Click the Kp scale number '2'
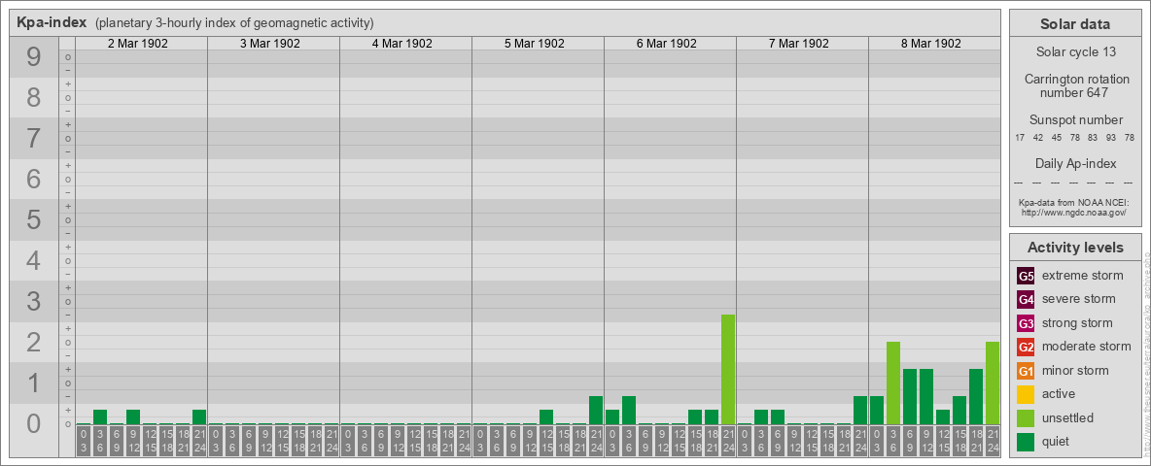The image size is (1151, 466). click(33, 342)
